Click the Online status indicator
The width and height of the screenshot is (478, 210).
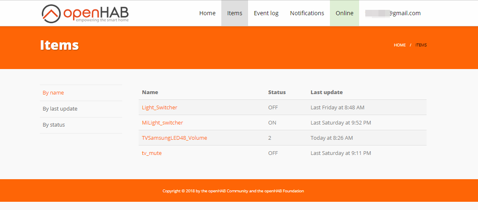(x=344, y=13)
